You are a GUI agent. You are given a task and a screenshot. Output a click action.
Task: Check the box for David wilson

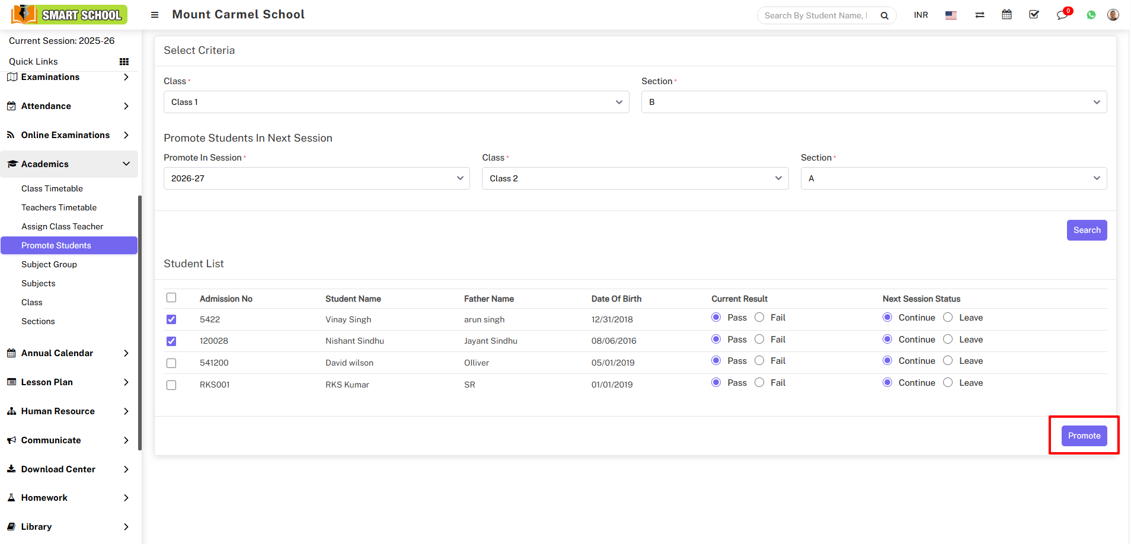pos(171,363)
